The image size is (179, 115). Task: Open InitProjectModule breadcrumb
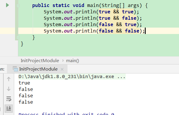[x=40, y=60]
